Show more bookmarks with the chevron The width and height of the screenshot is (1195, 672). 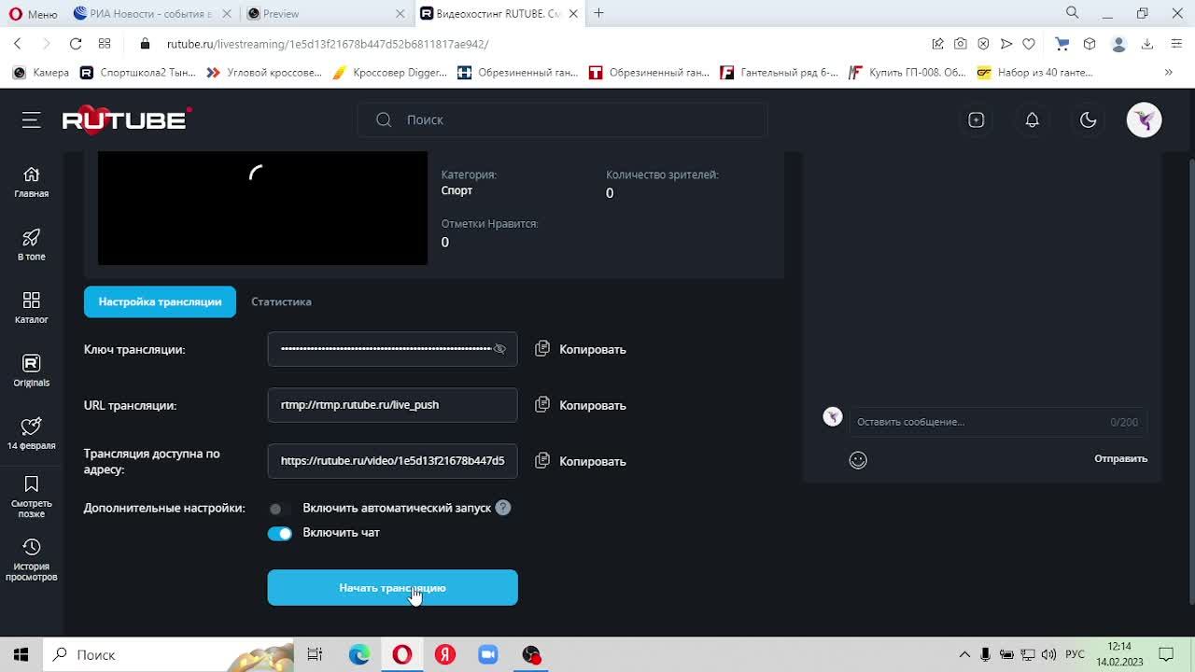tap(1168, 72)
